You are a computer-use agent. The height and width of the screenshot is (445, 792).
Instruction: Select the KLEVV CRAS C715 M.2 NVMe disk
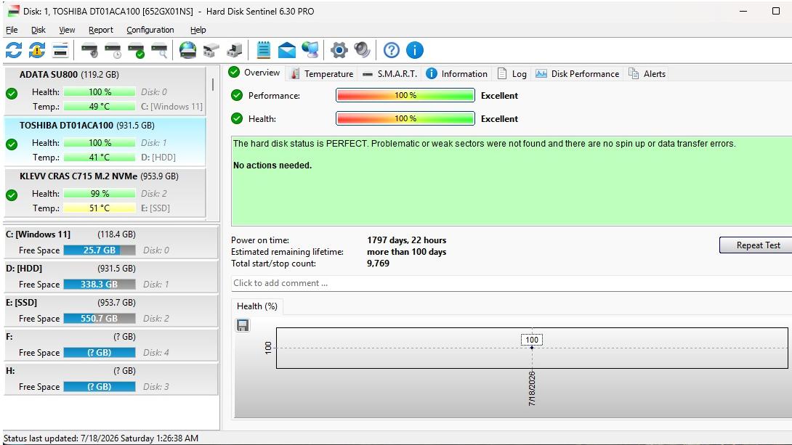pyautogui.click(x=105, y=192)
